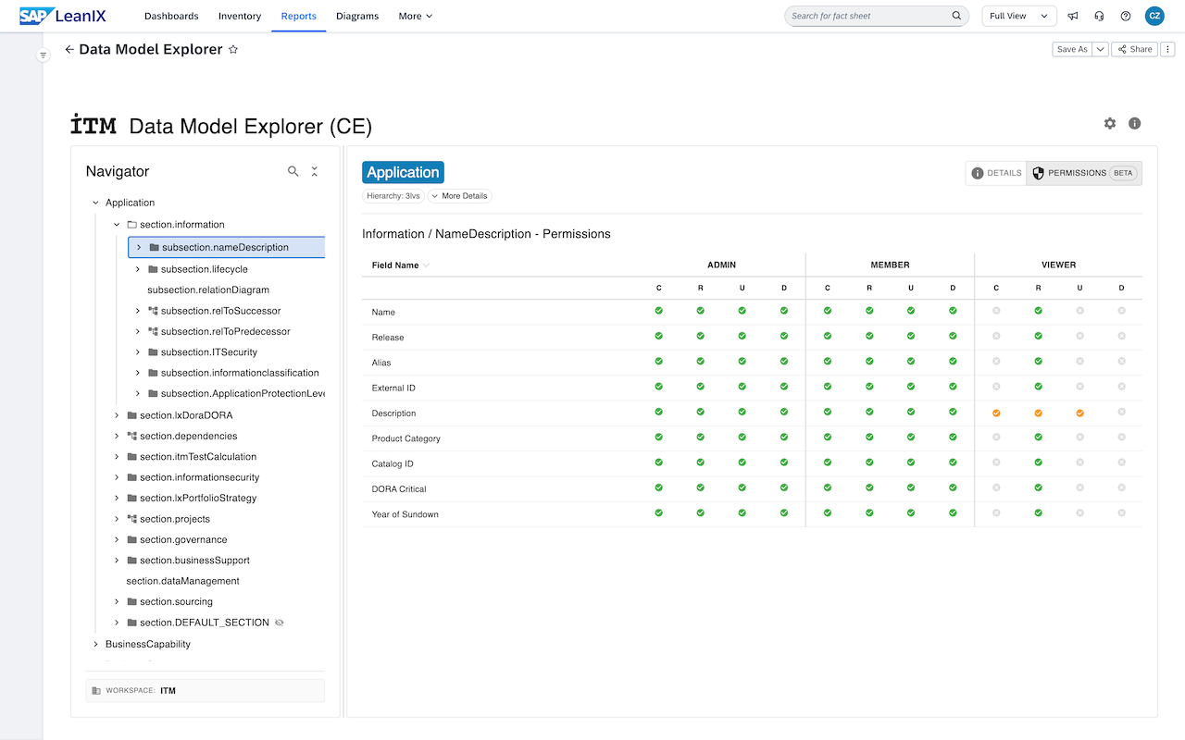Open the Inventory tab
Viewport: 1185px width, 740px height.
pos(240,16)
